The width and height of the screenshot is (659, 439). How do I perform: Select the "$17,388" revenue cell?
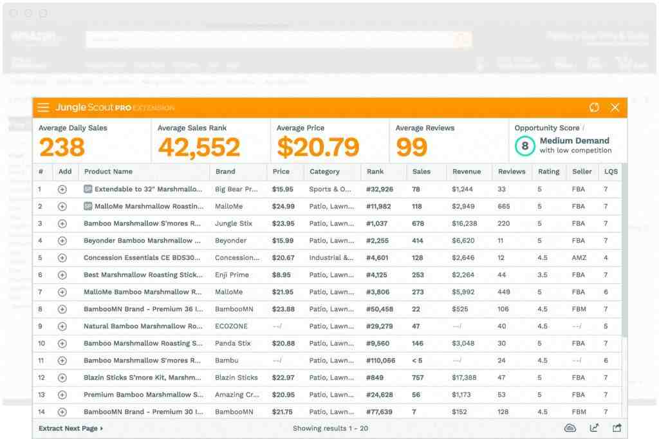pyautogui.click(x=464, y=377)
